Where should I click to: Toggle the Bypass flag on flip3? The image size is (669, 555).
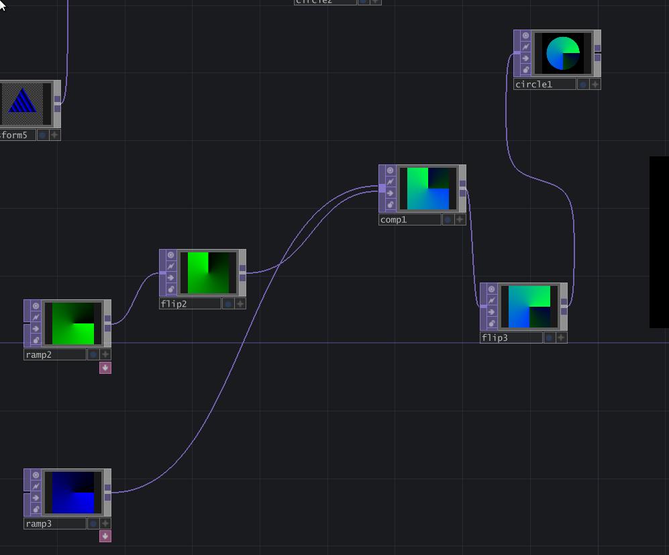[491, 312]
